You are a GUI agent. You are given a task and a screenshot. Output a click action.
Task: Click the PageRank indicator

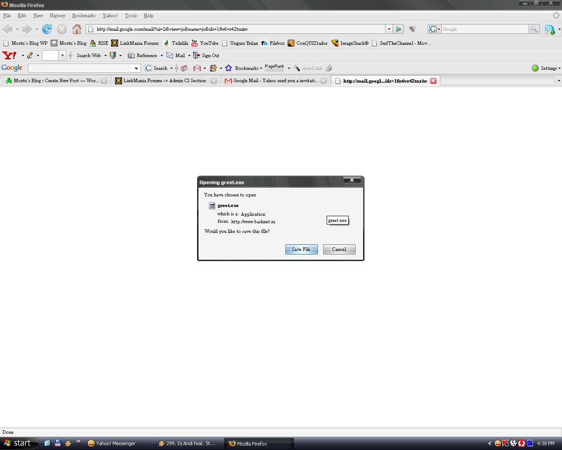[x=274, y=68]
